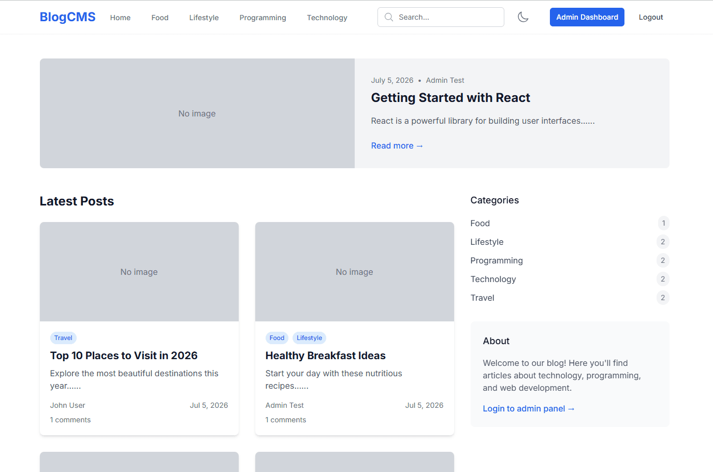Click the Login to admin panel → link
This screenshot has width=713, height=472.
point(529,409)
